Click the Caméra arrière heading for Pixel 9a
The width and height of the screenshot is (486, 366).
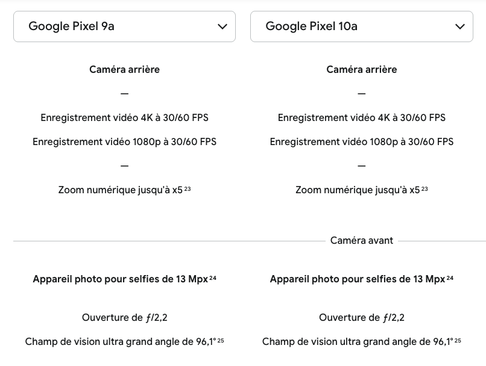click(124, 69)
